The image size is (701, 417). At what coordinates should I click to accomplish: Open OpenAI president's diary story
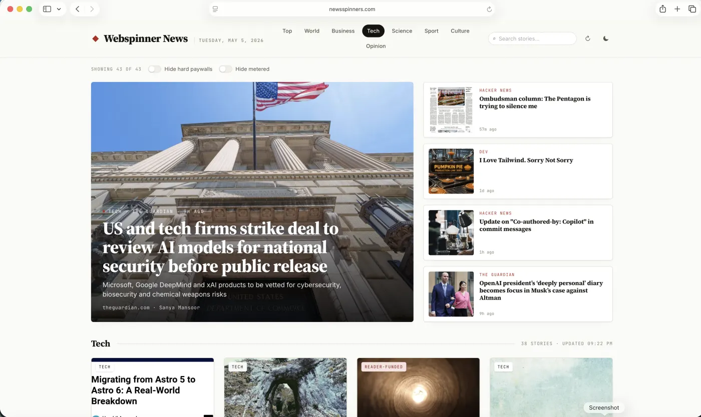pos(541,290)
